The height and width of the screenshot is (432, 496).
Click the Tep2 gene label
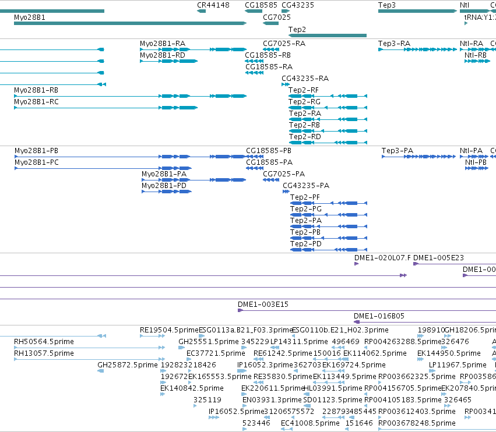tap(297, 29)
